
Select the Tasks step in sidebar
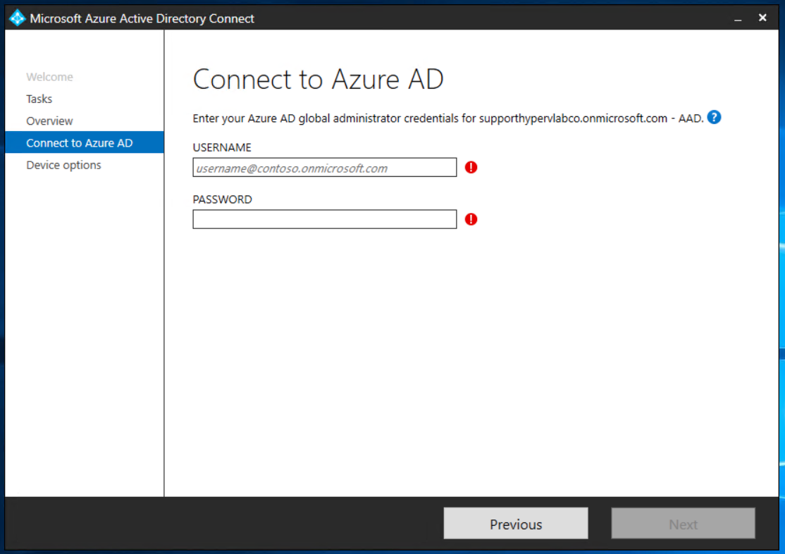(x=39, y=99)
